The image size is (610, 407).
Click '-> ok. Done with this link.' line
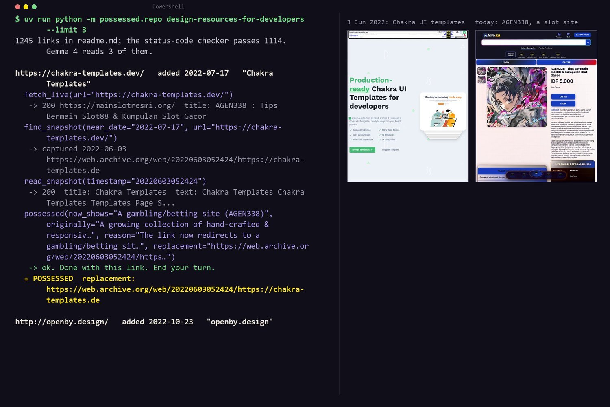[122, 268]
